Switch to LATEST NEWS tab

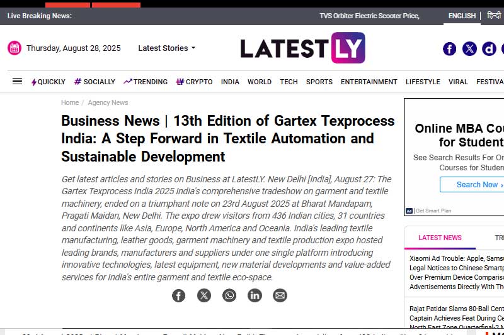tap(440, 238)
